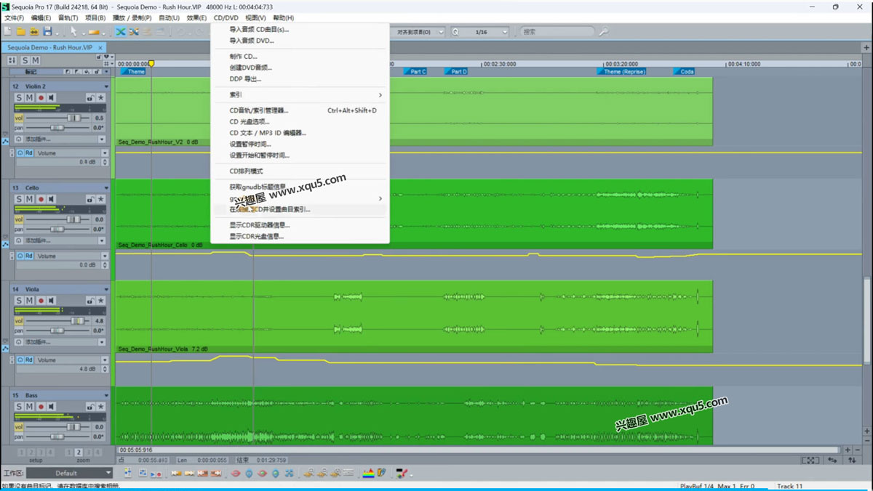Image resolution: width=873 pixels, height=491 pixels.
Task: Click the open folder icon in toolbar
Action: [21, 32]
